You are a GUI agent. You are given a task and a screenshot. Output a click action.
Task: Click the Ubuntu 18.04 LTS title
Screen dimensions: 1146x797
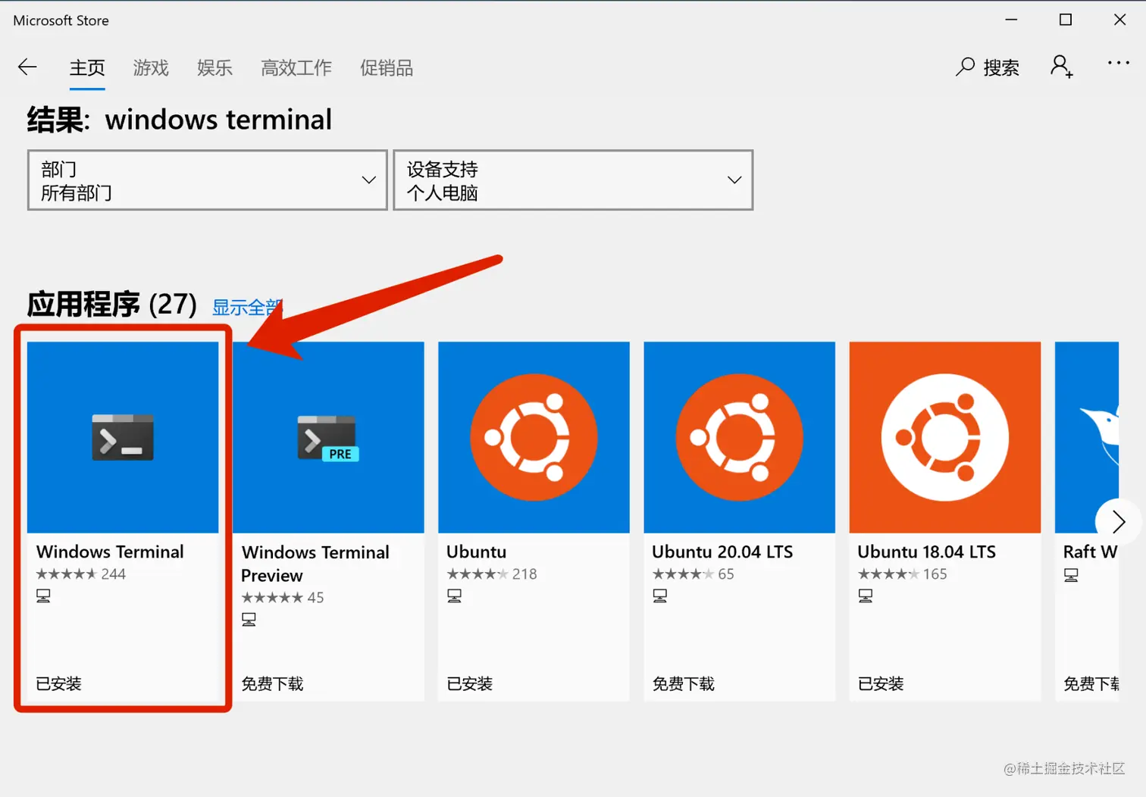pyautogui.click(x=926, y=552)
